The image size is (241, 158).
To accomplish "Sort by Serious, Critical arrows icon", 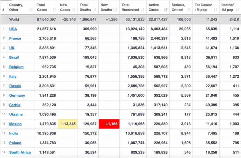I will (189, 10).
